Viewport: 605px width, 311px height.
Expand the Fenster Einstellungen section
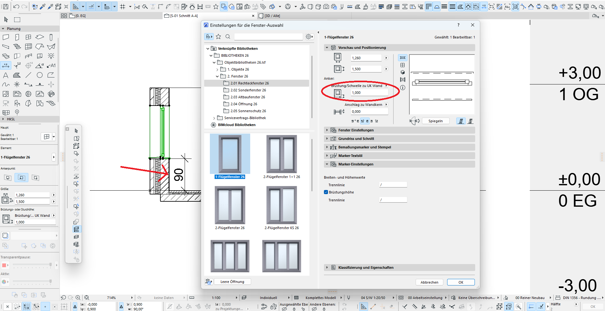tap(327, 130)
